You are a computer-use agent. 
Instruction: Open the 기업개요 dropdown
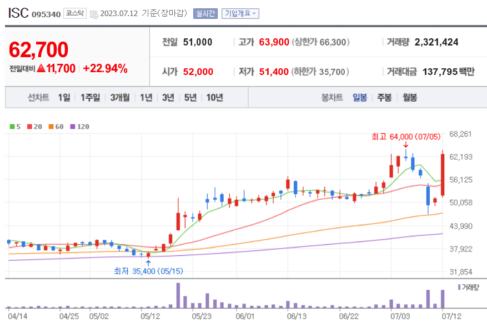click(240, 13)
